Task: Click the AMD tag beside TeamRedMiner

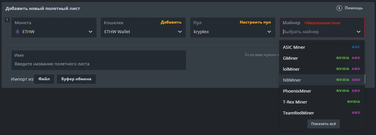Action: 356,113
